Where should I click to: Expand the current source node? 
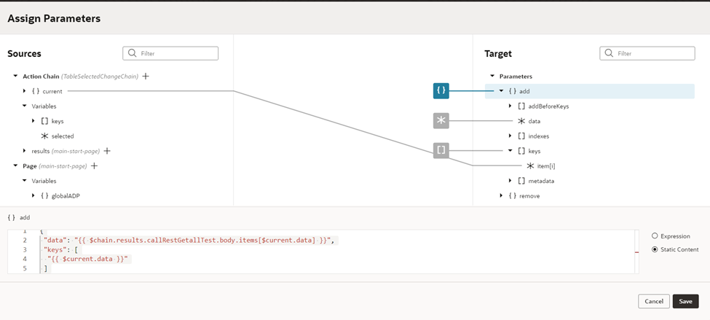pos(25,91)
